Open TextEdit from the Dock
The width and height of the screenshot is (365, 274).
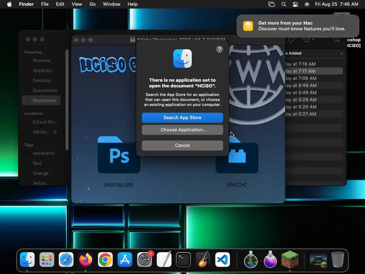(x=164, y=260)
